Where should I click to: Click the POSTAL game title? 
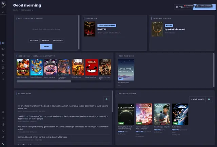coord(102,29)
